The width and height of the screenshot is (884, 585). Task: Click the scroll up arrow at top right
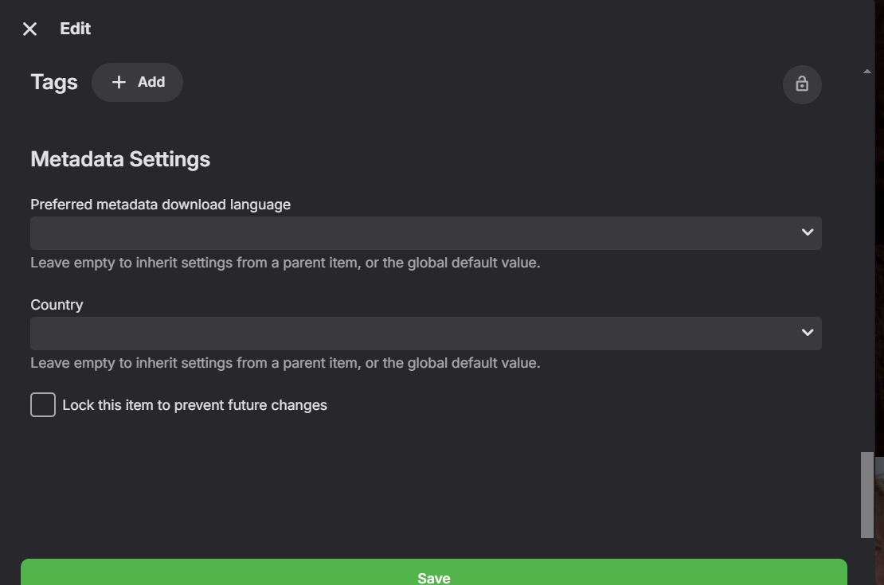867,72
